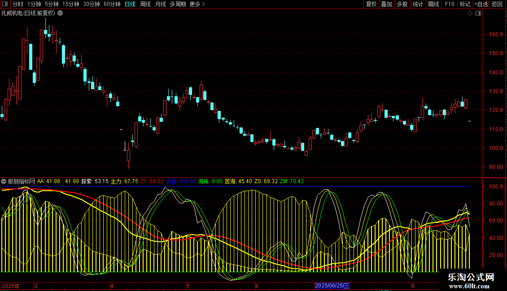Open the 叠加 overlay function
507x291 pixels.
386,4
